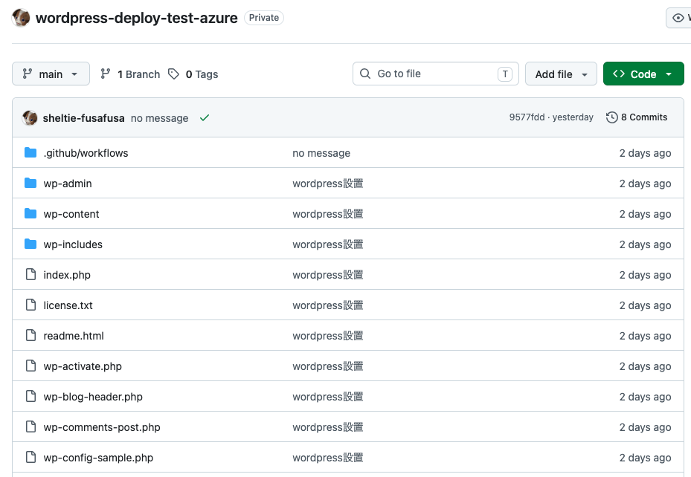Open the wp-content folder

click(x=71, y=214)
